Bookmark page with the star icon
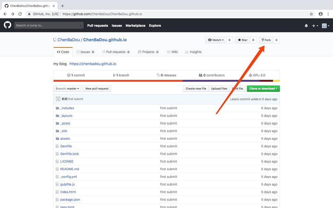The image size is (333, 208). pos(311,14)
